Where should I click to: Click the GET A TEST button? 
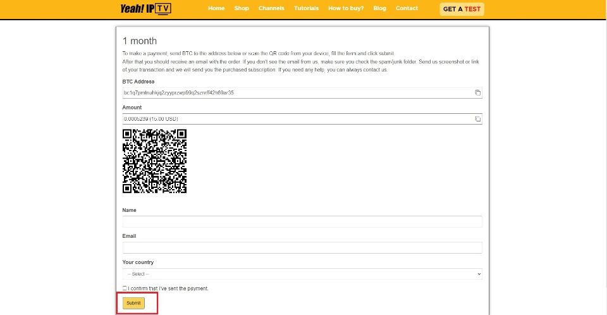462,9
